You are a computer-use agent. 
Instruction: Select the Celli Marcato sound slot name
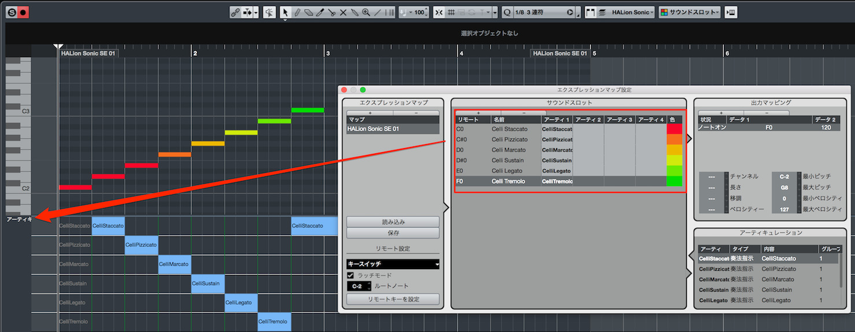pyautogui.click(x=508, y=150)
